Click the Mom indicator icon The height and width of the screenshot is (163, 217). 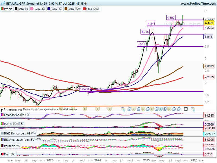click(2, 154)
